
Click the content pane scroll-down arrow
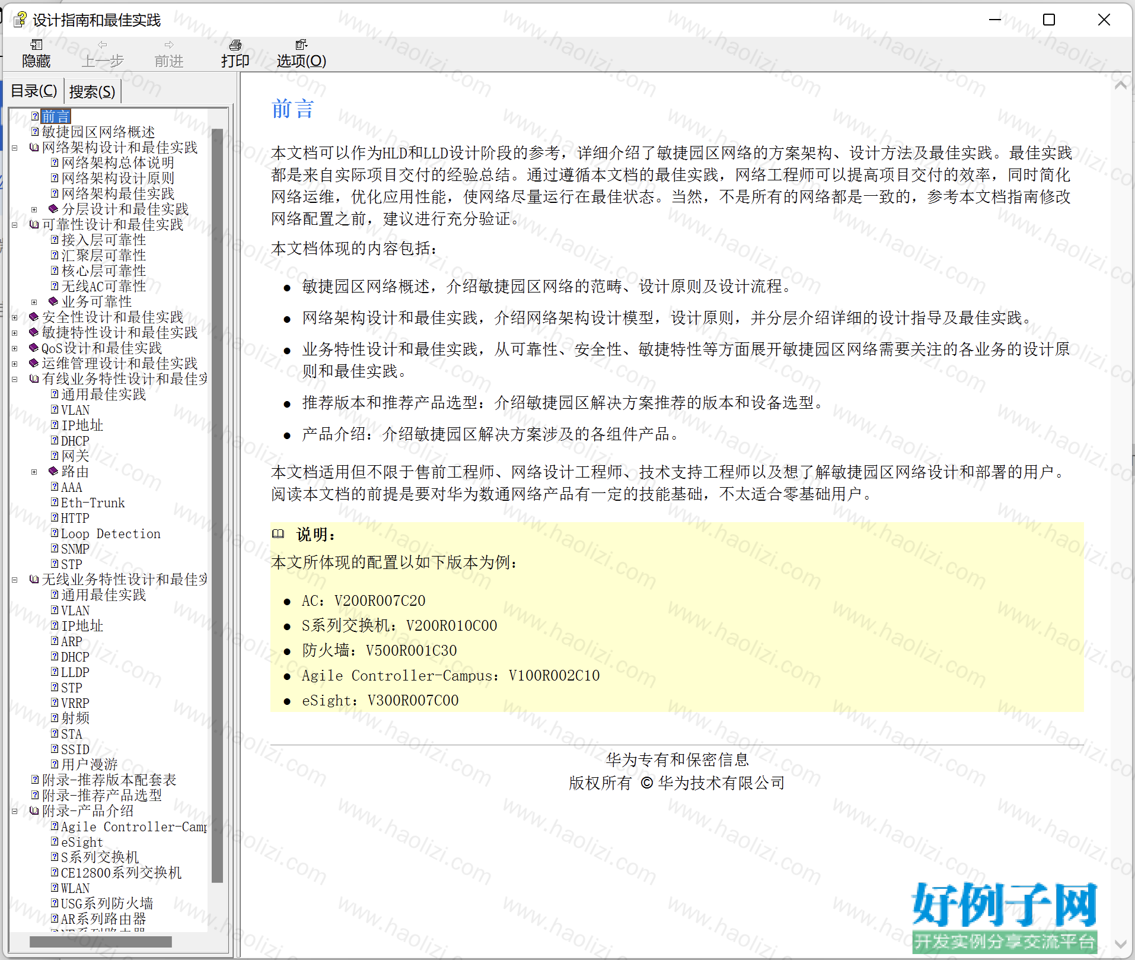pyautogui.click(x=1120, y=943)
